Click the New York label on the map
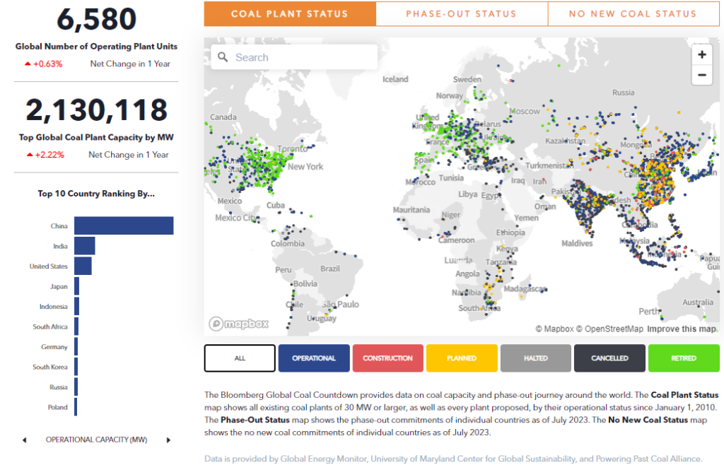This screenshot has height=470, width=724. pos(305,166)
